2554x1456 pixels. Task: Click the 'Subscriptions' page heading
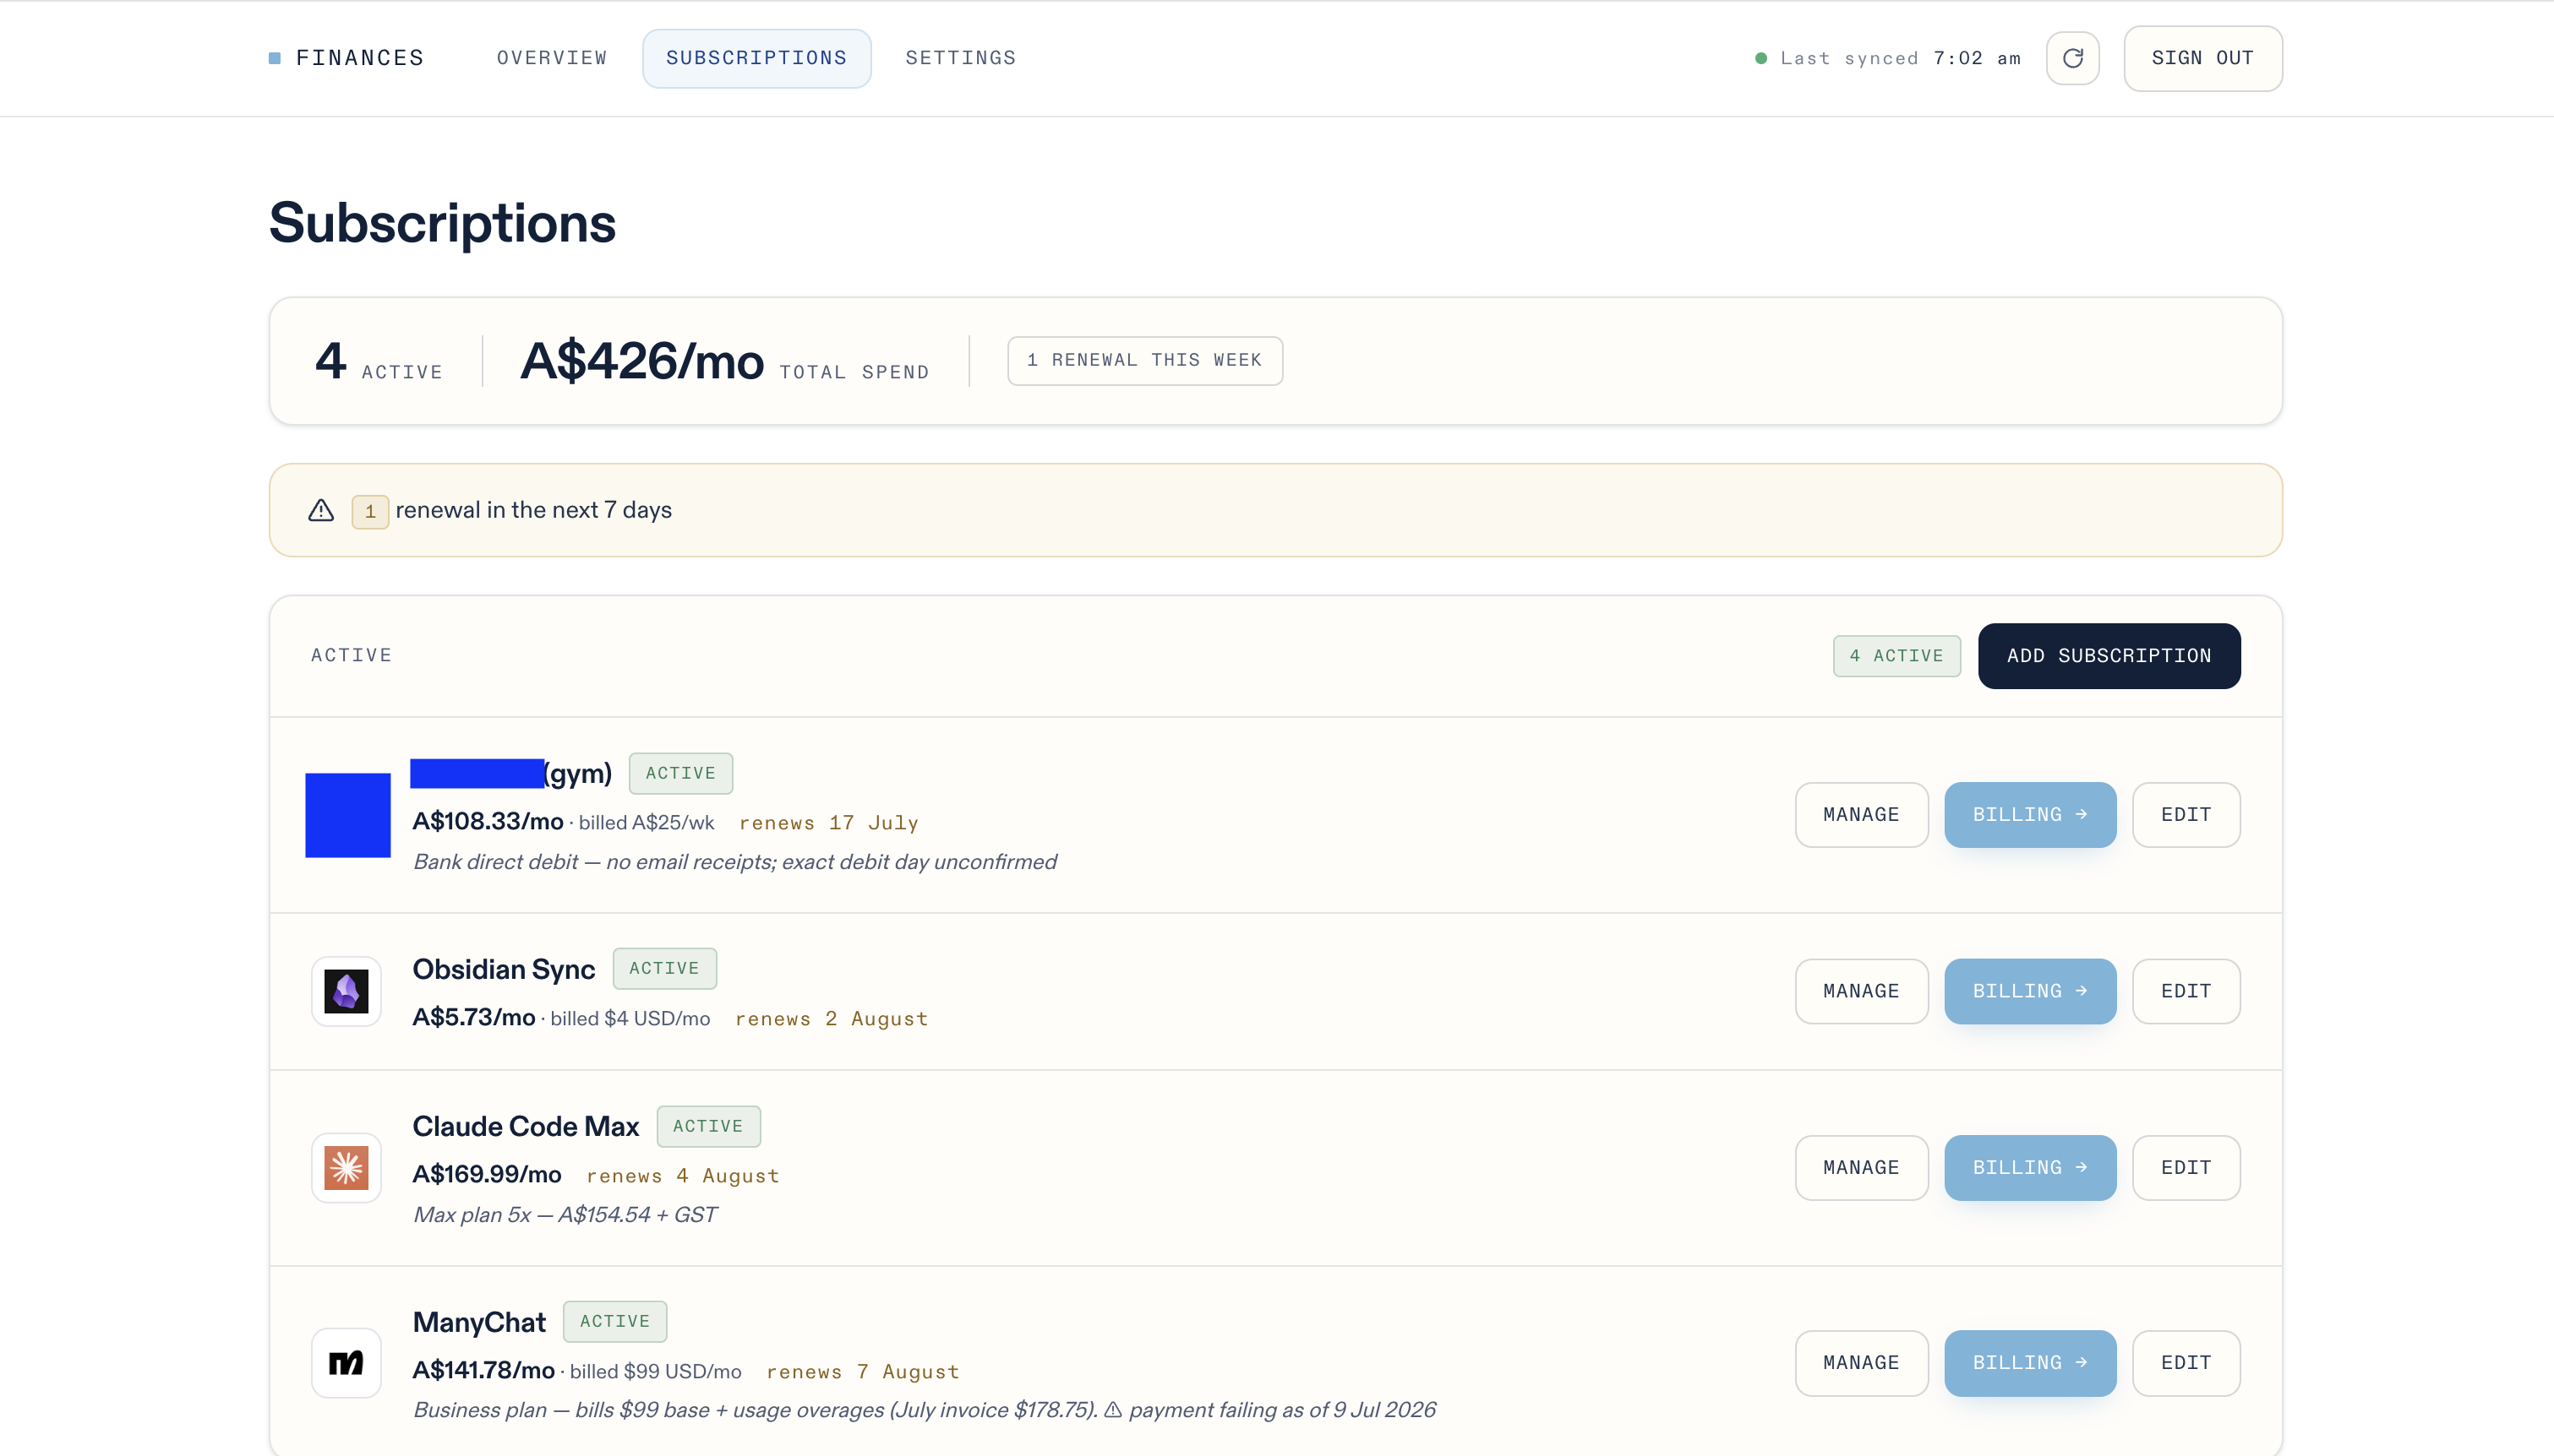click(x=442, y=222)
